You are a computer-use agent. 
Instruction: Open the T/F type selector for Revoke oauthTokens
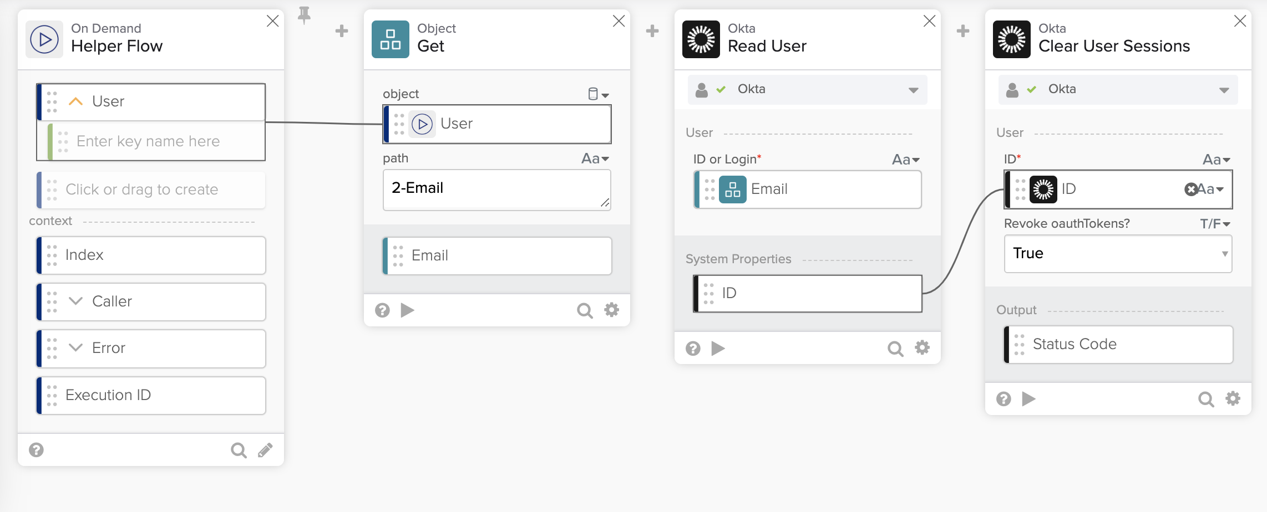click(1215, 224)
